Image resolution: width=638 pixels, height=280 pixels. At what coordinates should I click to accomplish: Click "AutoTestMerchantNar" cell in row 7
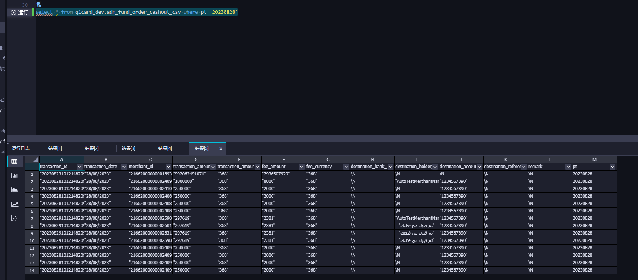(x=417, y=218)
